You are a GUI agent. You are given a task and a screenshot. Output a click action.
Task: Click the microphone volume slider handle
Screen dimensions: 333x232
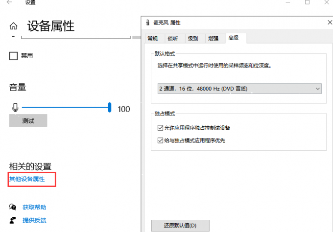pos(110,107)
